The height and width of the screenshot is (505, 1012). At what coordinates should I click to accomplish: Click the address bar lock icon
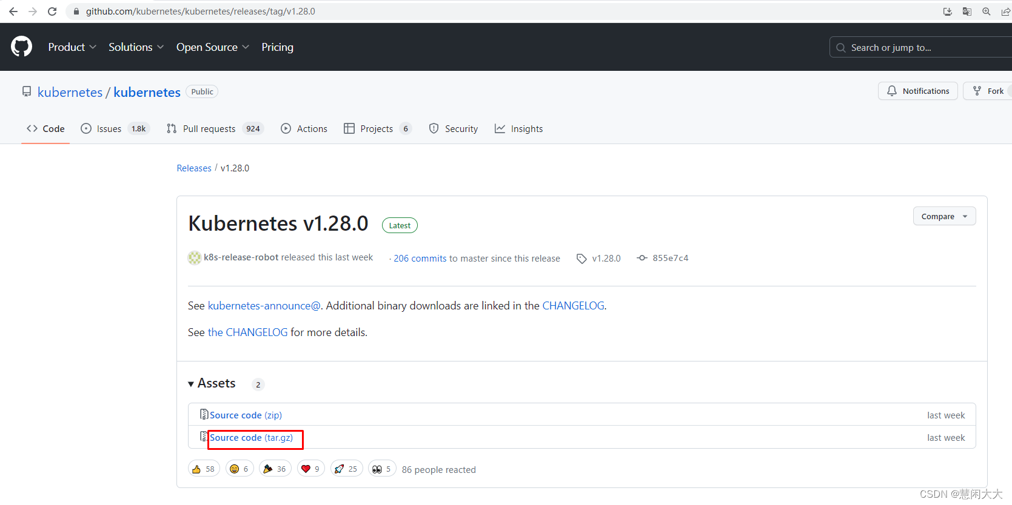(76, 12)
